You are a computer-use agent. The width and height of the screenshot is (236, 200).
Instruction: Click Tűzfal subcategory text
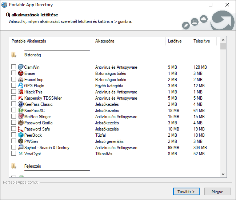tap(100, 135)
